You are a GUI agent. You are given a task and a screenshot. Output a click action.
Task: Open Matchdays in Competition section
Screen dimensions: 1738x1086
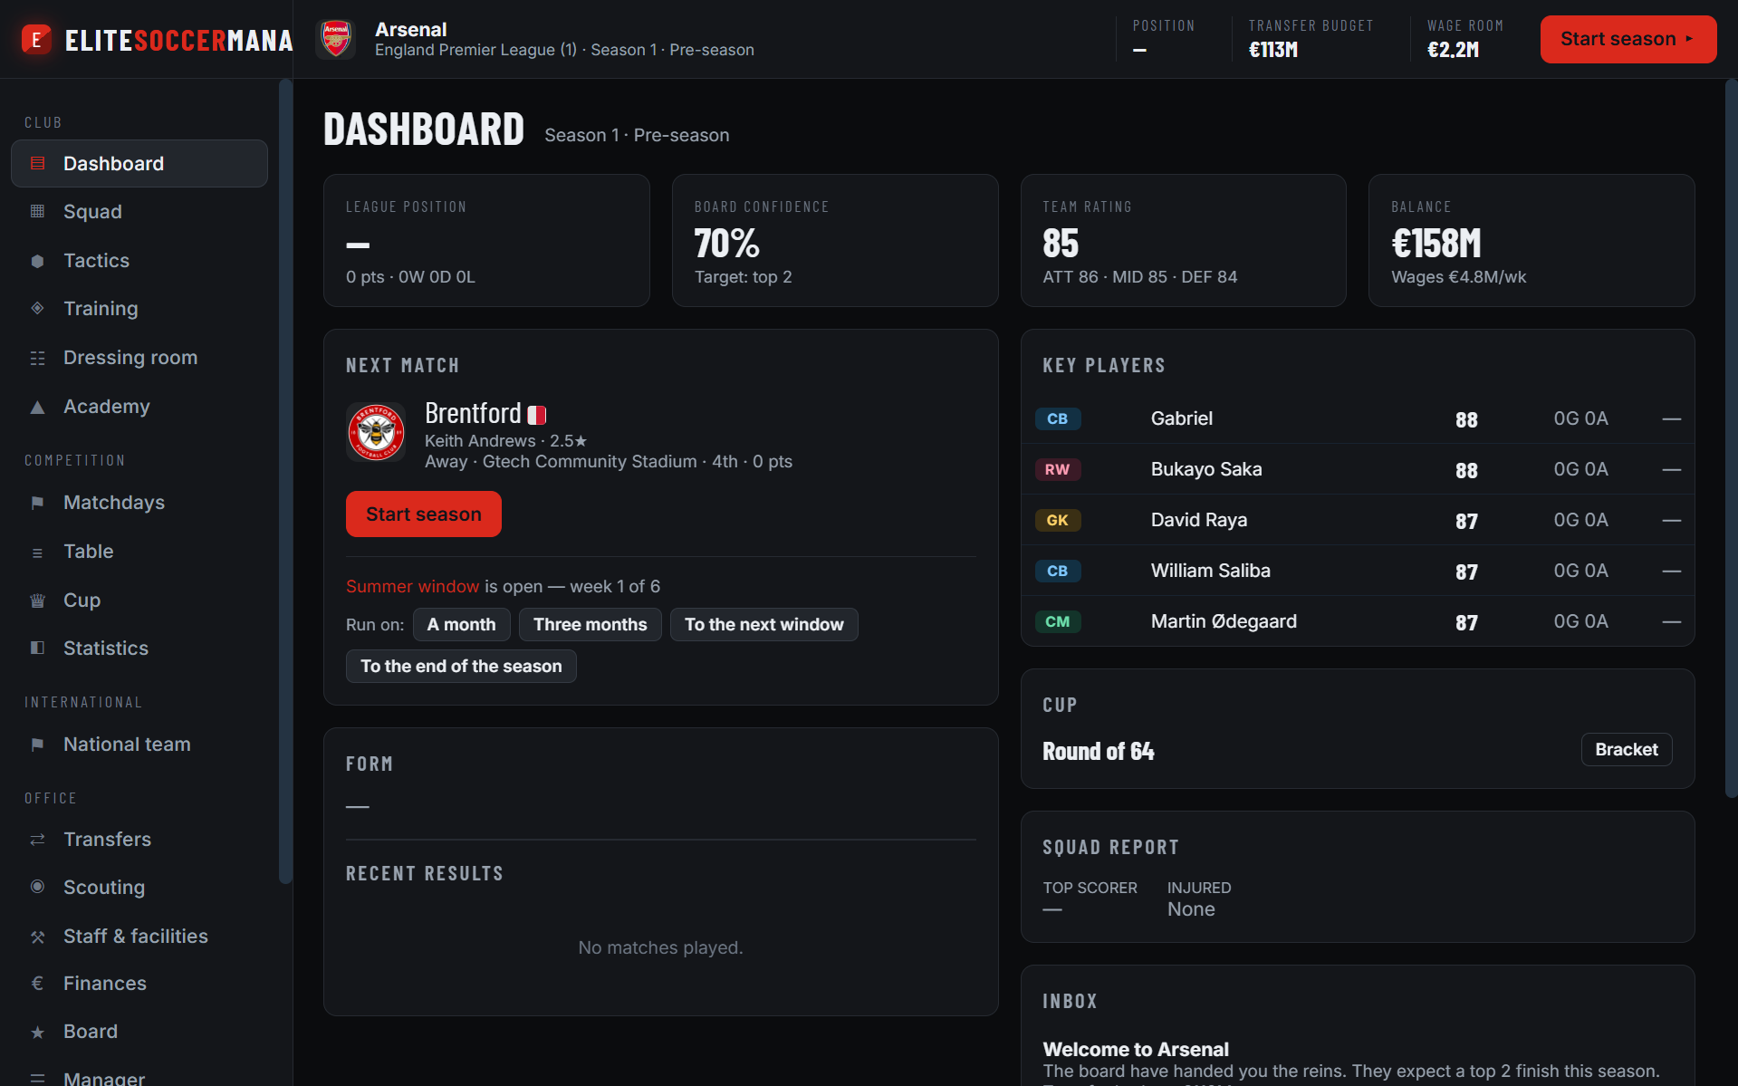(x=139, y=503)
